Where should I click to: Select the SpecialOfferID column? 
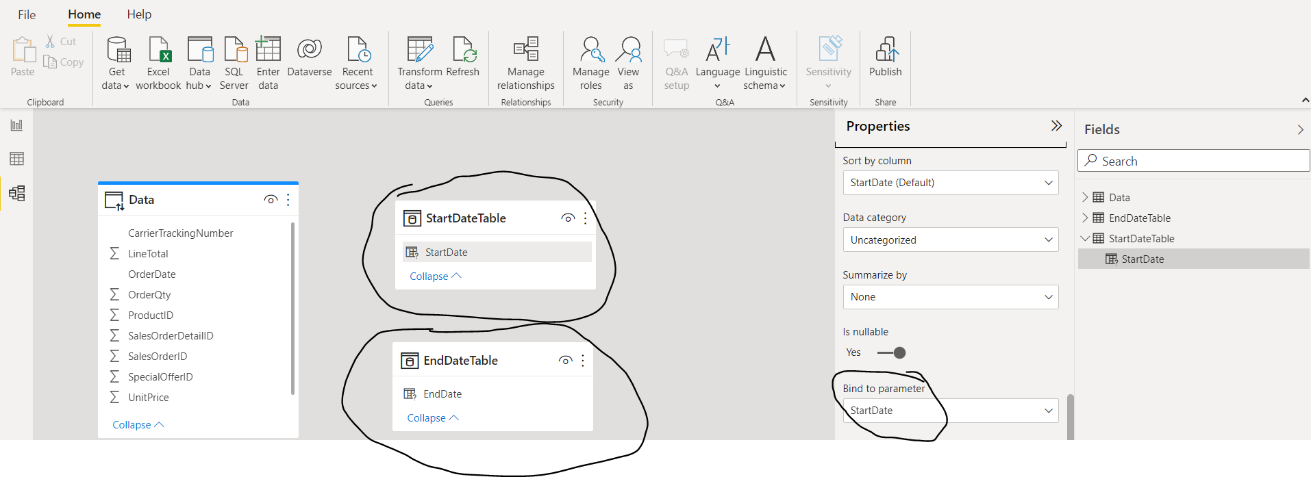click(160, 377)
